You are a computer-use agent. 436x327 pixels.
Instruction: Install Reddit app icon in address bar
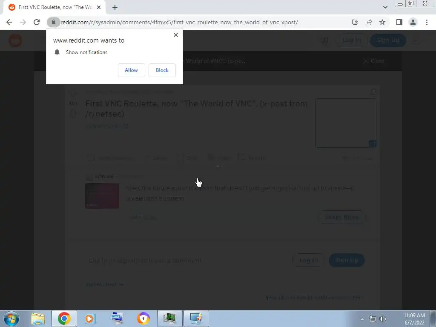355,22
